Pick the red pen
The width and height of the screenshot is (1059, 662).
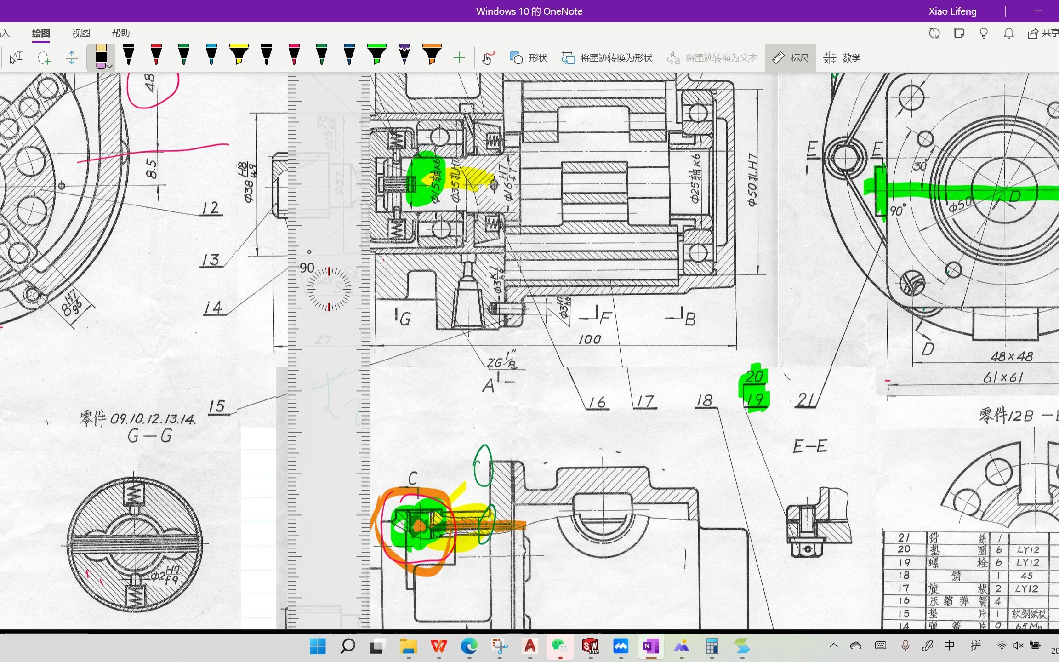(156, 55)
